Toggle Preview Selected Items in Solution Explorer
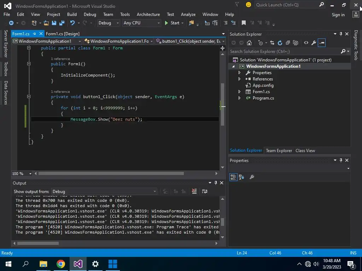 [x=322, y=43]
